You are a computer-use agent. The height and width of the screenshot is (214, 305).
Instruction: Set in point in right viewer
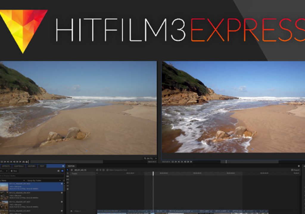pos(176,162)
